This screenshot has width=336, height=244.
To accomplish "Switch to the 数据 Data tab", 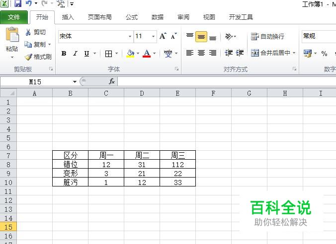I will [158, 17].
